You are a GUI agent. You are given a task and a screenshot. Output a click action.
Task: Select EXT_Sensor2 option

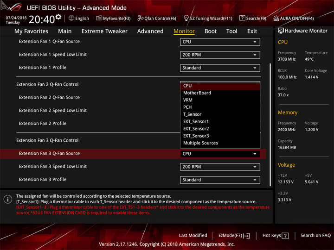pos(220,129)
